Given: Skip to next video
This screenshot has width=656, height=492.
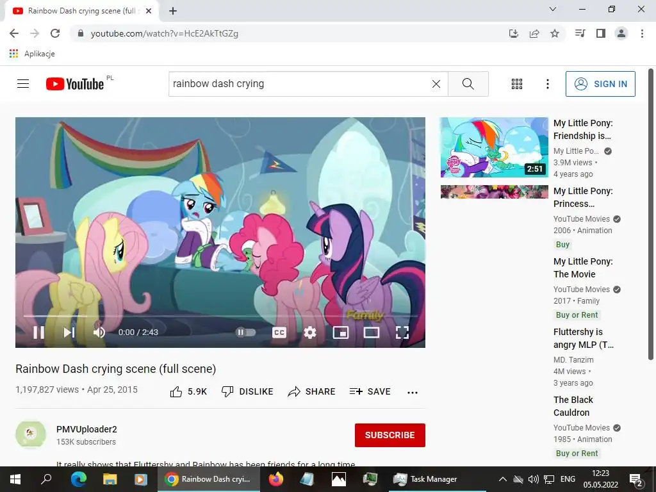Looking at the screenshot, I should [69, 332].
